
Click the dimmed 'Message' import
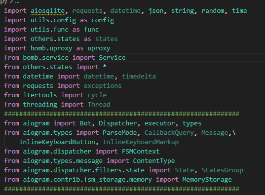[215, 133]
